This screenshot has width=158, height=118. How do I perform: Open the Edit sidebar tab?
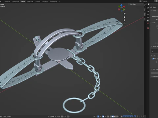coord(145,19)
